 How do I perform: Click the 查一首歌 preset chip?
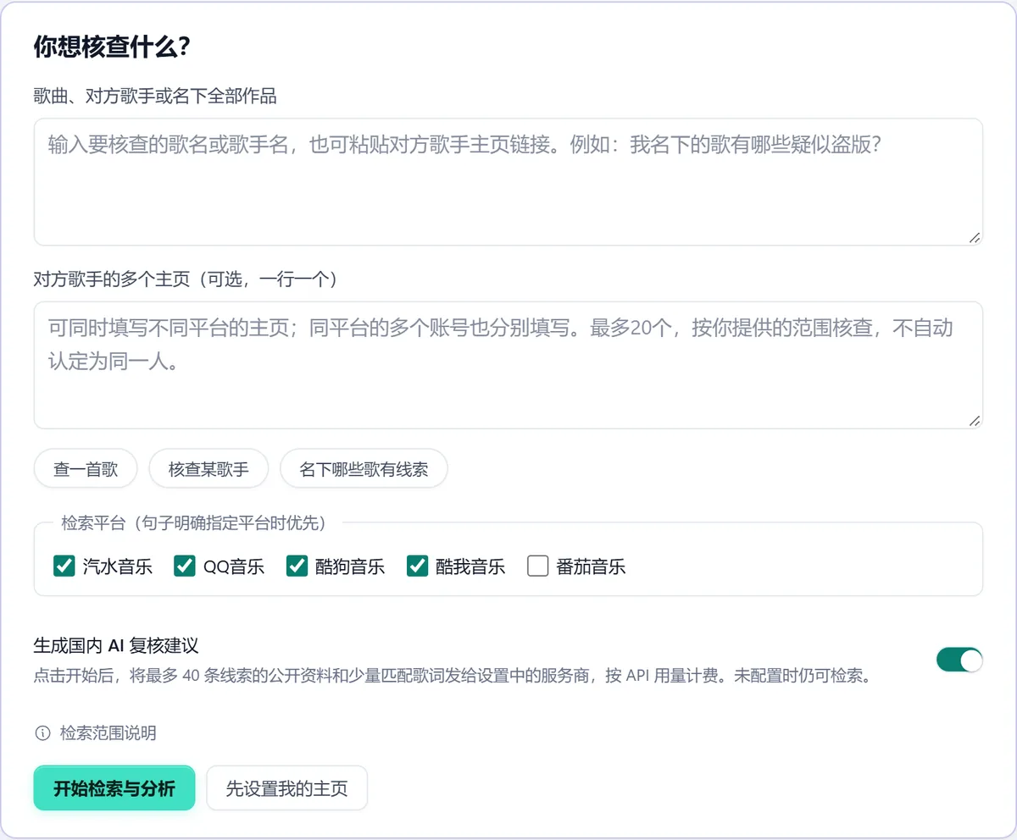coord(86,468)
